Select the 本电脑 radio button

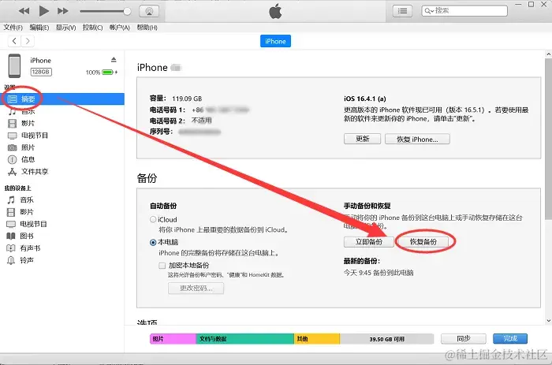(153, 242)
